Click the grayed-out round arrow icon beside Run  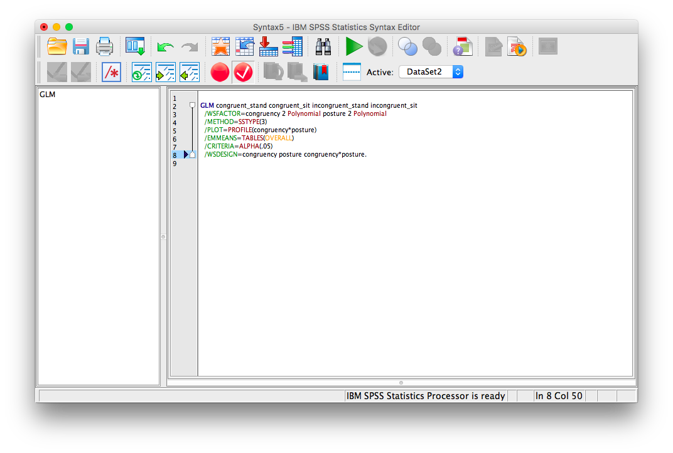377,46
